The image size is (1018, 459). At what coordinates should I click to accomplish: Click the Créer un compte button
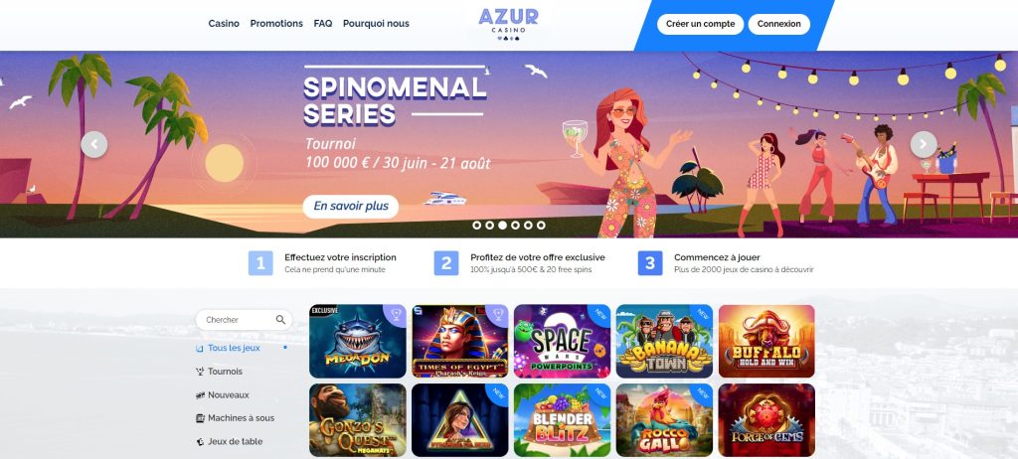pos(701,24)
